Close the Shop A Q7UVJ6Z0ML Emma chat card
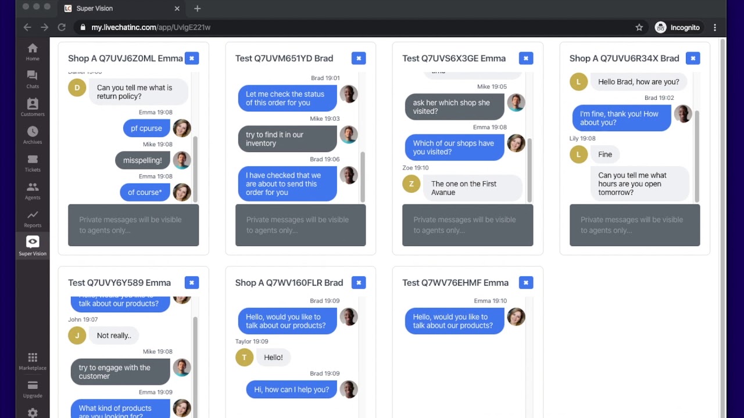744x418 pixels. click(x=192, y=58)
